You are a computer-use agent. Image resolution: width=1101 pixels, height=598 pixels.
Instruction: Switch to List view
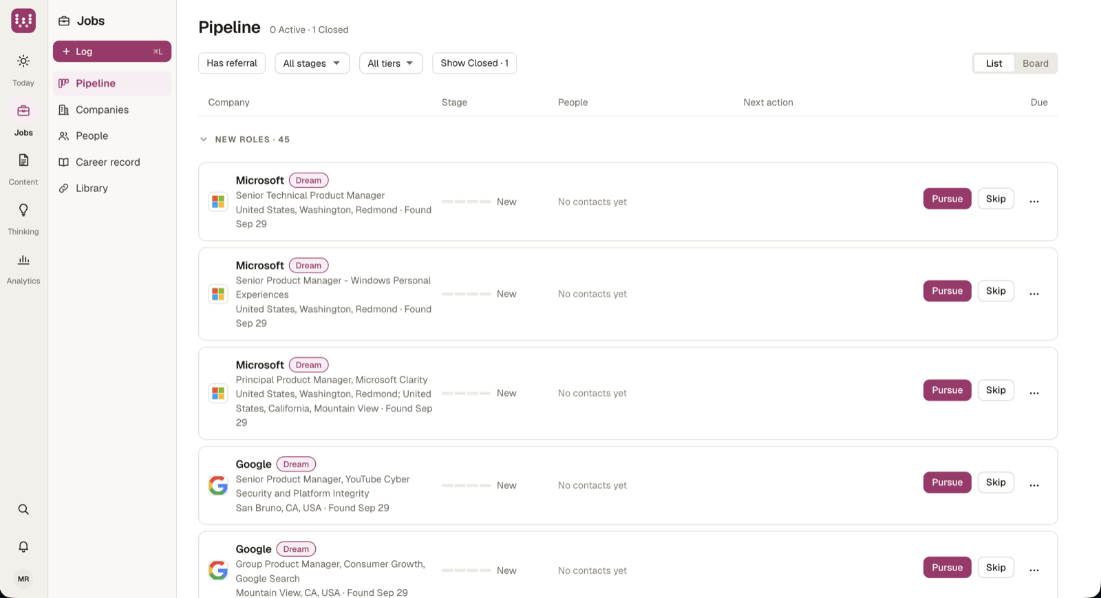click(994, 63)
